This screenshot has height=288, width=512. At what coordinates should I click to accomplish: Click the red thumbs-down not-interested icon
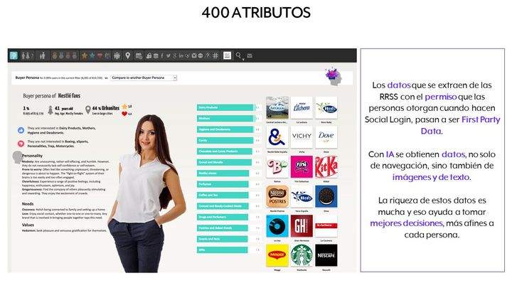click(21, 144)
